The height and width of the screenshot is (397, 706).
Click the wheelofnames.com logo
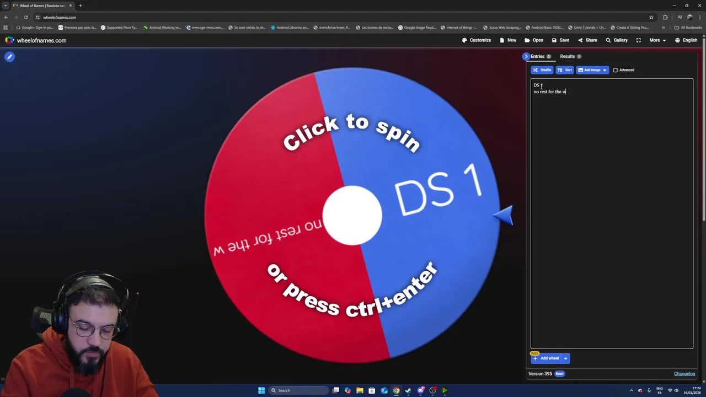click(36, 40)
